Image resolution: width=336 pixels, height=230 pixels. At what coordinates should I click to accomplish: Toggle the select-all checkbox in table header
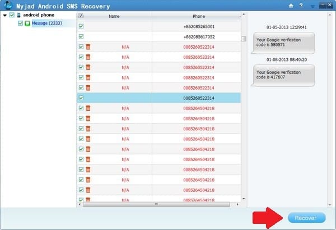coord(81,16)
